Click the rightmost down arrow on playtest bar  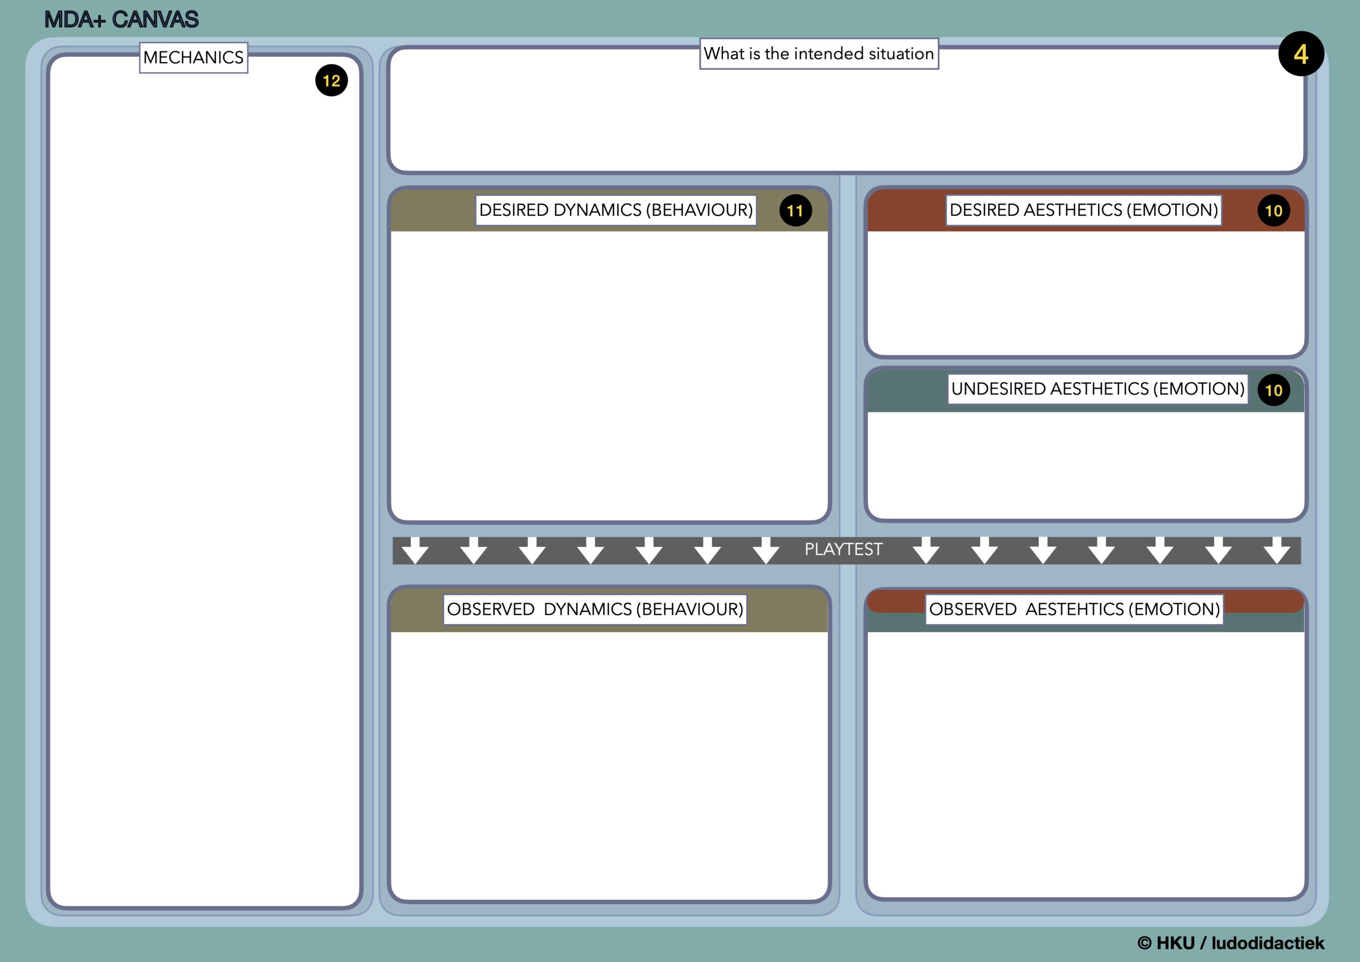(1277, 551)
